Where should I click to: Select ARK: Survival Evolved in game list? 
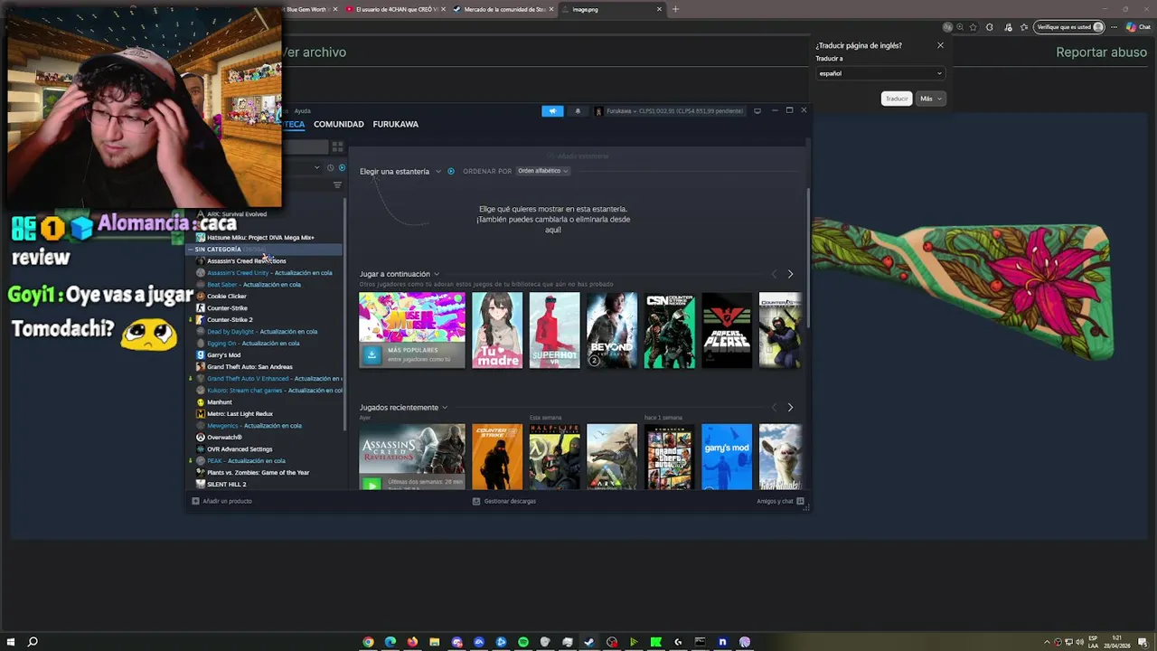click(237, 214)
